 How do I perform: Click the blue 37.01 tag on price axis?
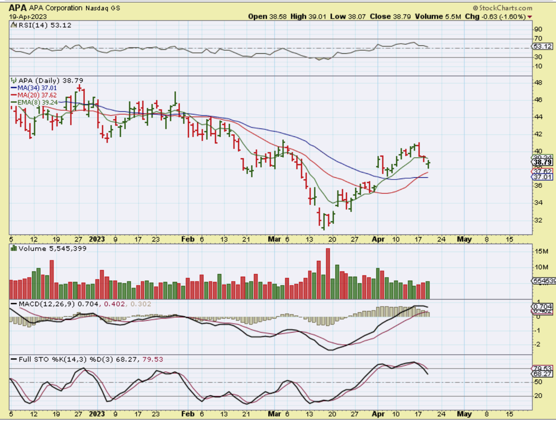coord(542,177)
